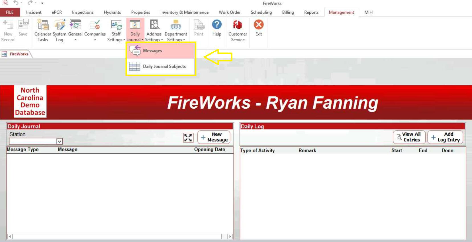
Task: Switch to the Billing tab
Action: (288, 12)
